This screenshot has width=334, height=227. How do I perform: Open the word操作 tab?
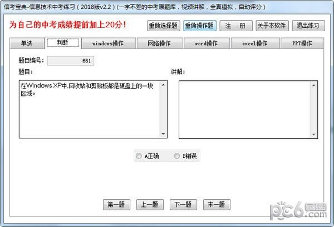(207, 44)
